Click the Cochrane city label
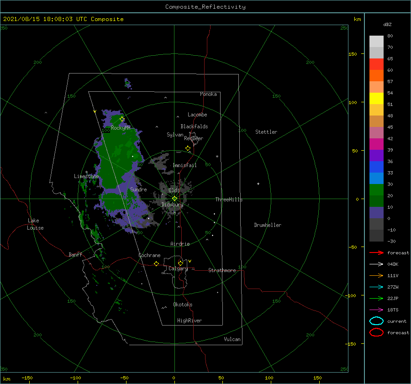The height and width of the screenshot is (384, 411). [x=149, y=255]
